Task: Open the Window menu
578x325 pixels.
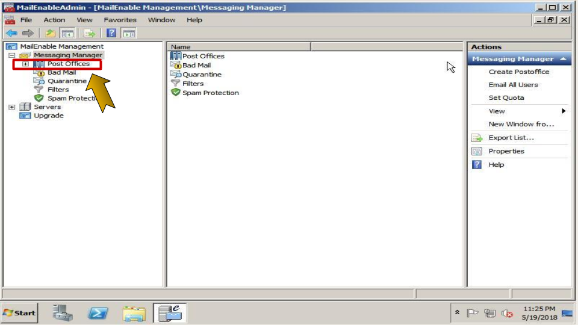Action: tap(161, 20)
